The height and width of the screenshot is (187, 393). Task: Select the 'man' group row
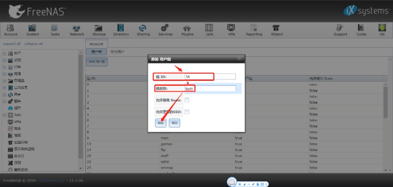click(x=235, y=138)
